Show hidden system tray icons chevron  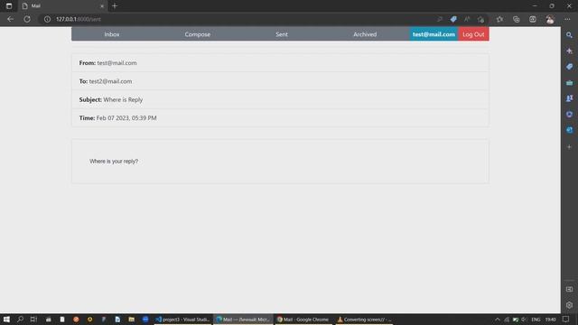pos(498,320)
